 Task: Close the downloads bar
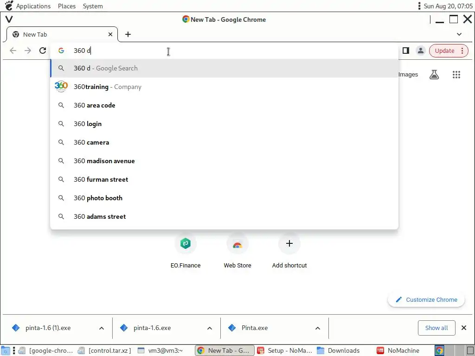point(463,328)
